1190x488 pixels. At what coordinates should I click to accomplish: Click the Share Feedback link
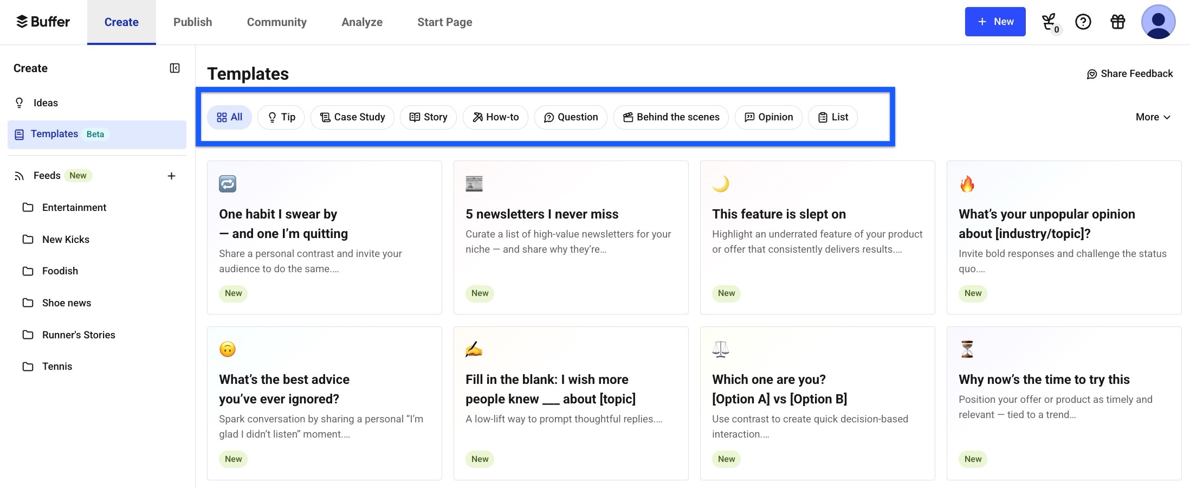[x=1129, y=74]
